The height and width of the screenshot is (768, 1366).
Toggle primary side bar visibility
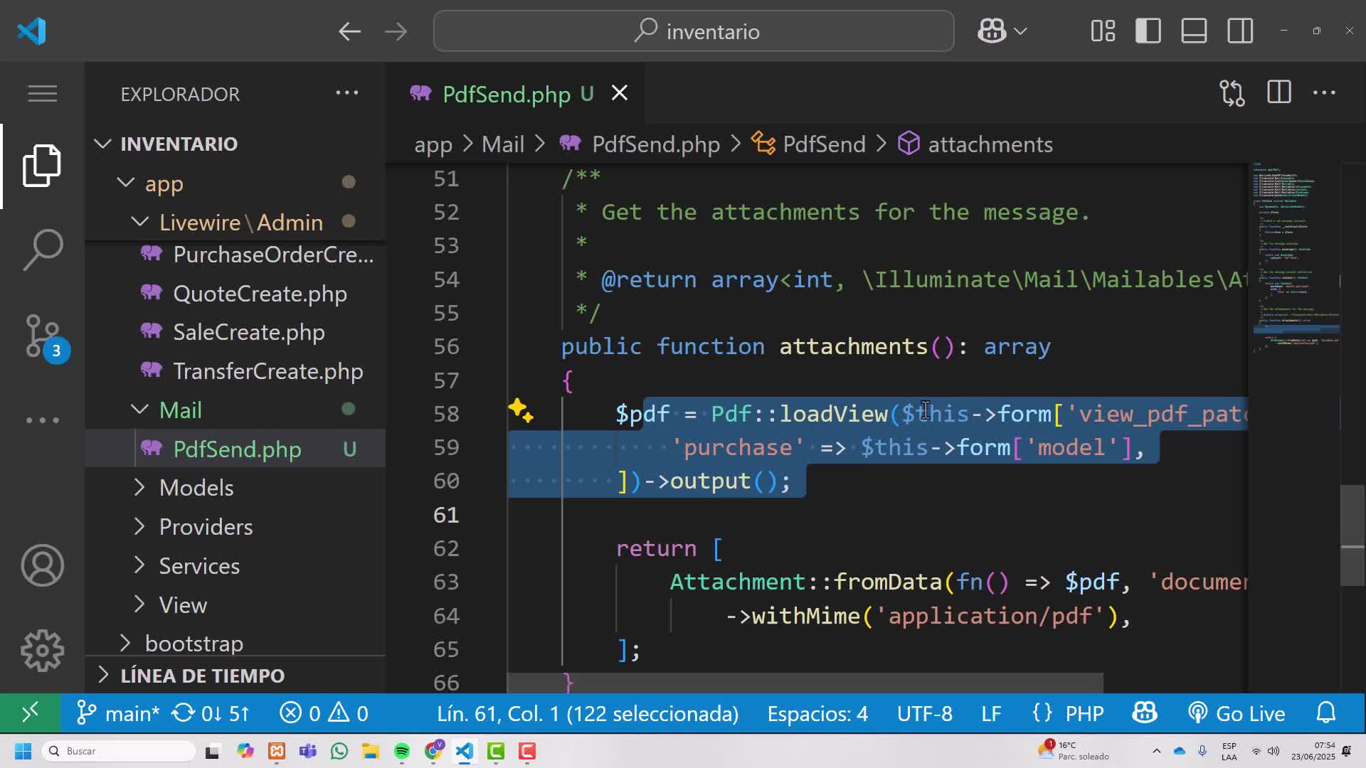click(1148, 31)
